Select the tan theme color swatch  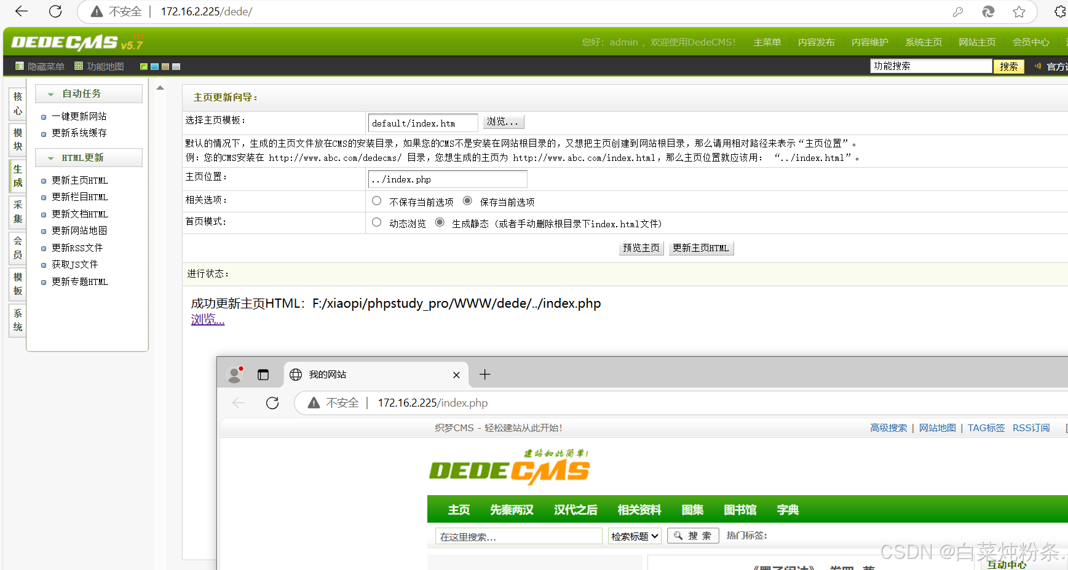(165, 66)
